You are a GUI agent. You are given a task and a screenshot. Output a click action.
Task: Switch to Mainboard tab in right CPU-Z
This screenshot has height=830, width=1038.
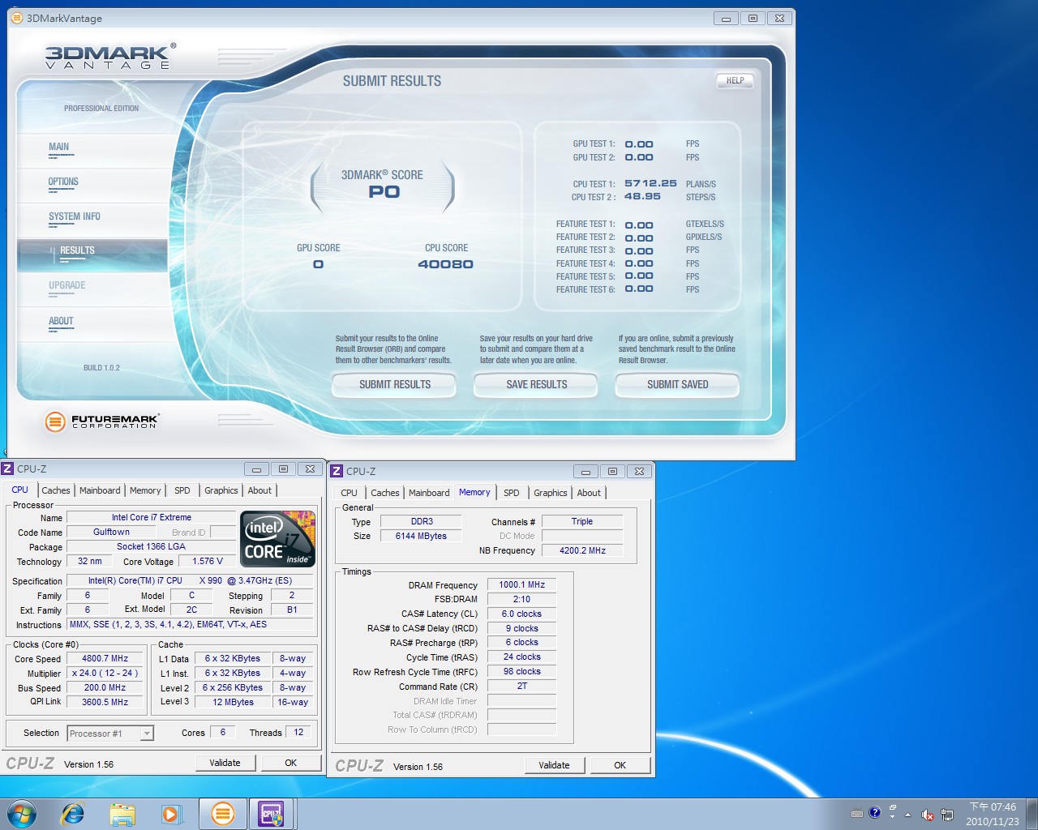(x=429, y=493)
